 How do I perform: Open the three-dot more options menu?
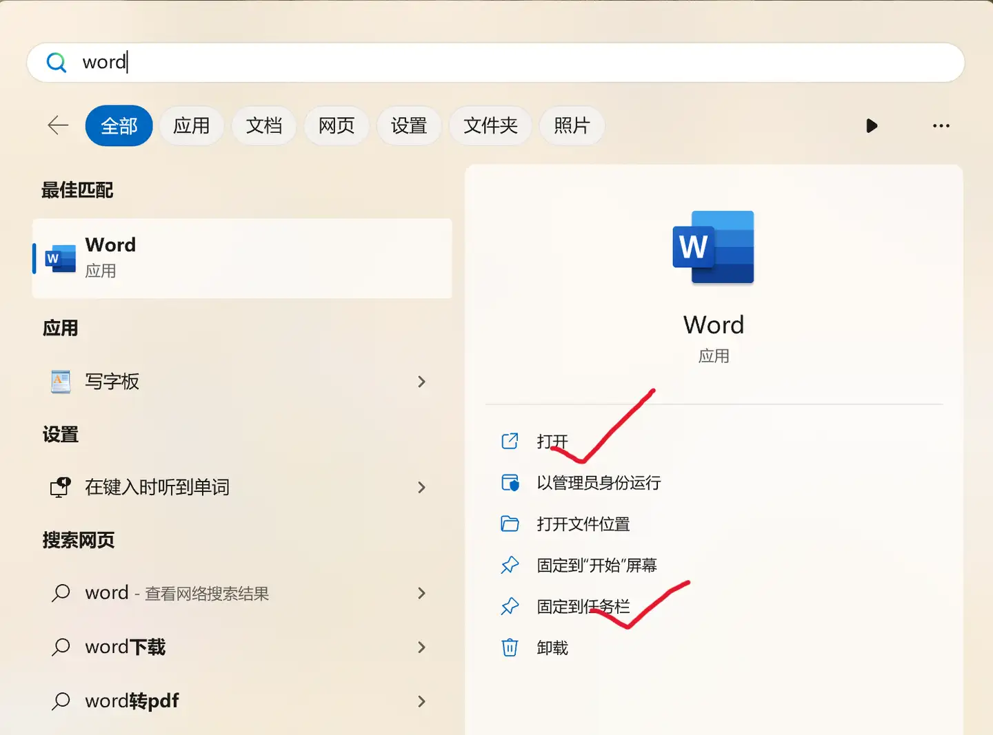[x=941, y=125]
